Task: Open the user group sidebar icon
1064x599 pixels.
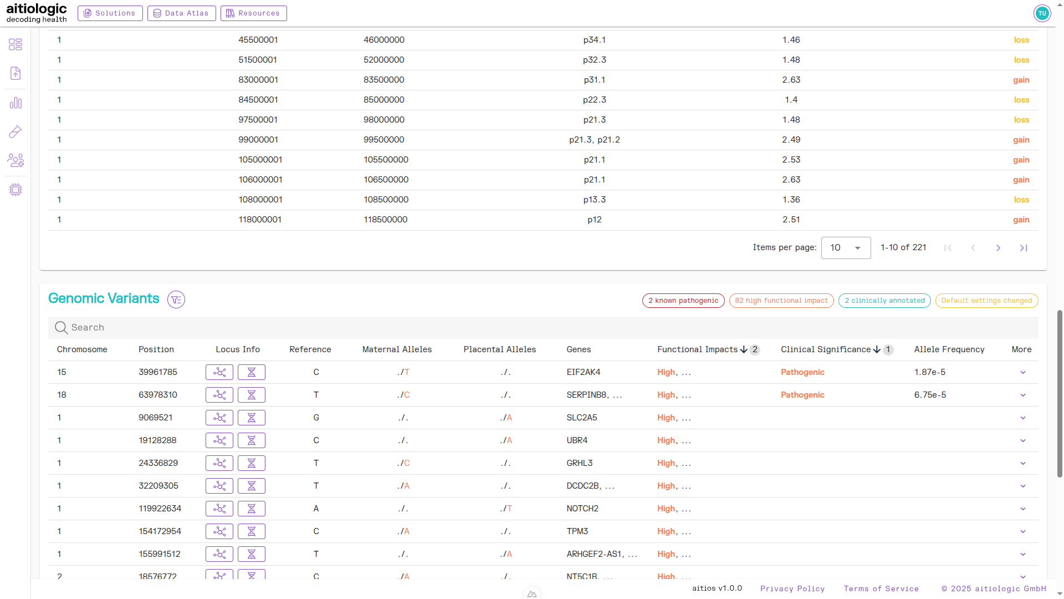Action: point(16,160)
